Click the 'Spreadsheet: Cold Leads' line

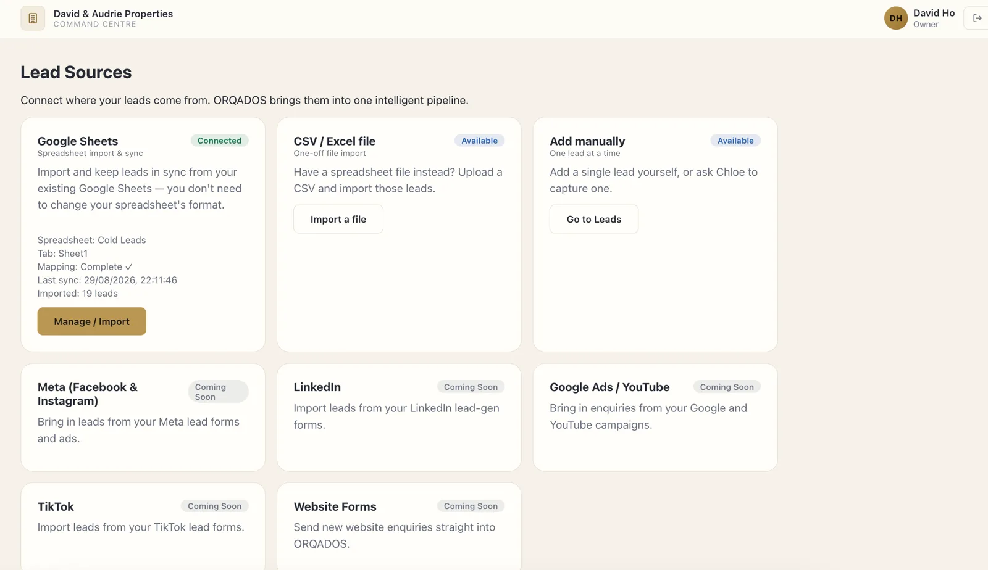(92, 240)
